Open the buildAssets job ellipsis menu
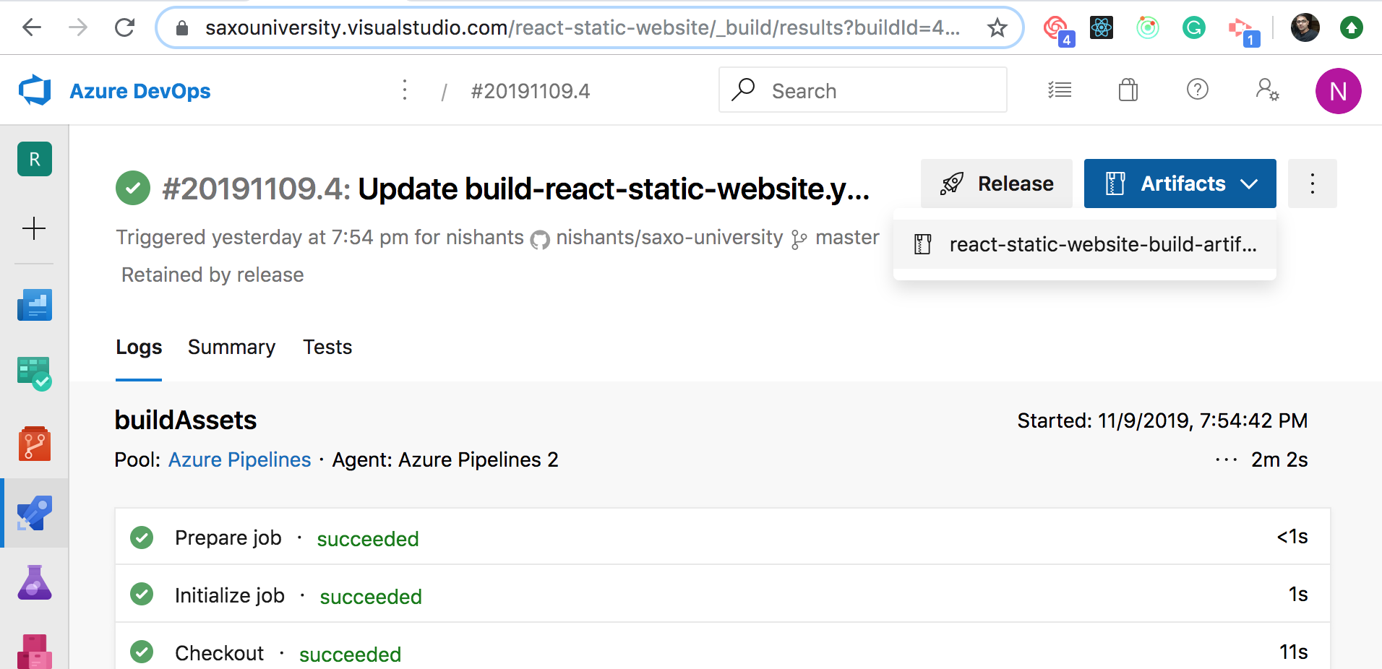The height and width of the screenshot is (669, 1382). pyautogui.click(x=1227, y=459)
